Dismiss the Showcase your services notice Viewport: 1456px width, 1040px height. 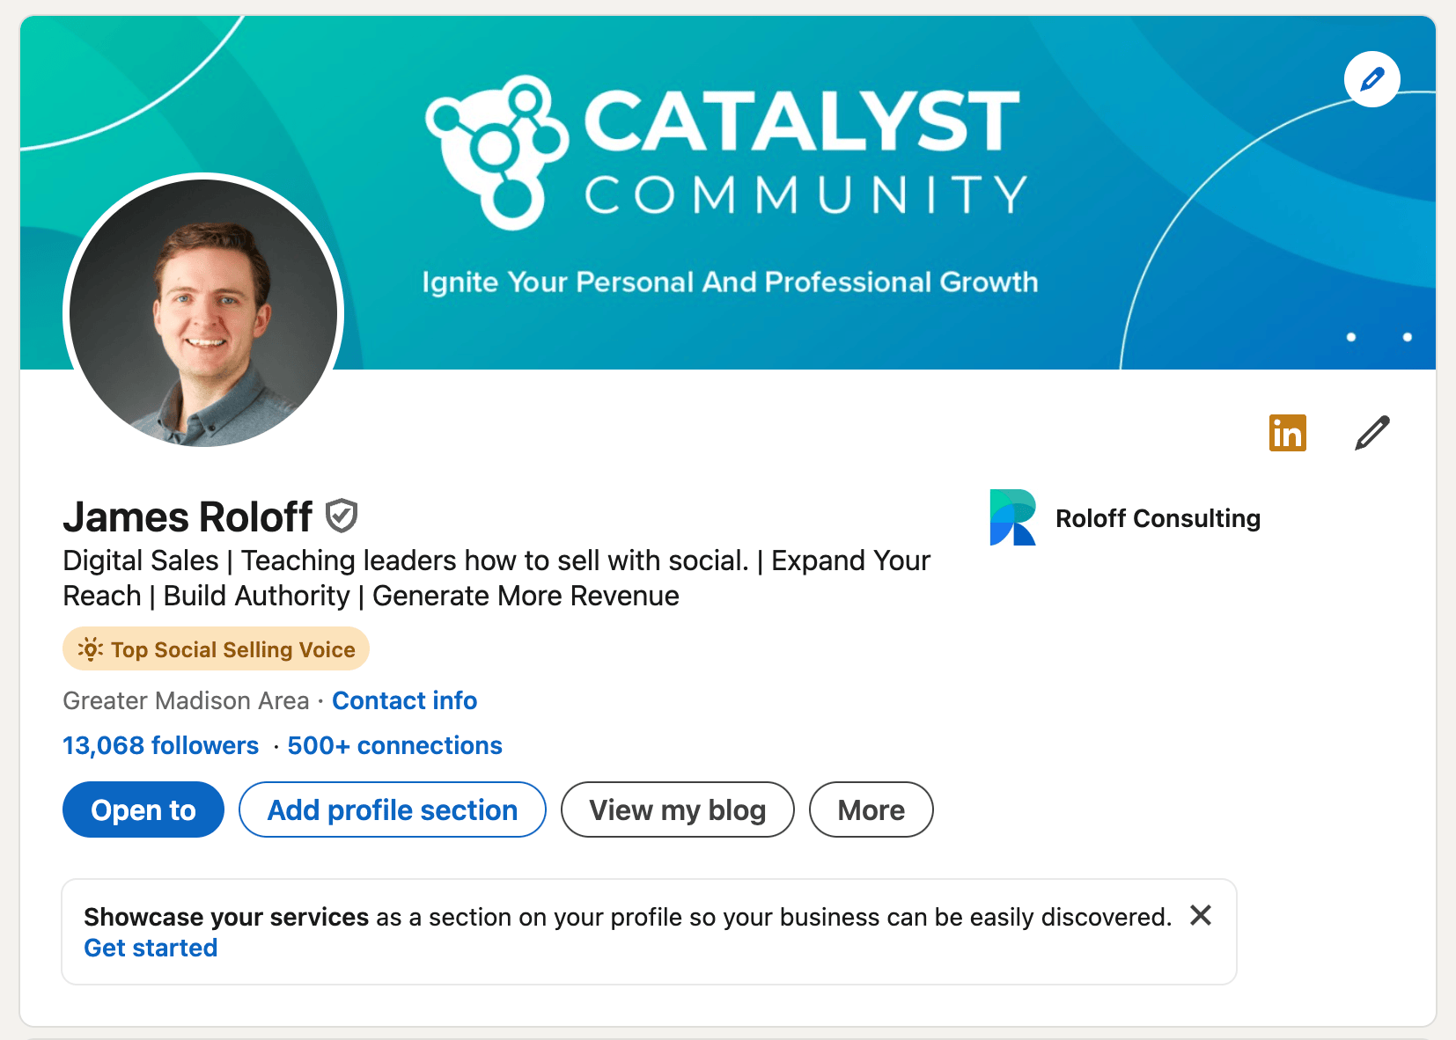pyautogui.click(x=1201, y=915)
